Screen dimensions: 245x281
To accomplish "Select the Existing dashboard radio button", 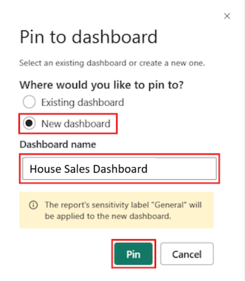I will 29,102.
